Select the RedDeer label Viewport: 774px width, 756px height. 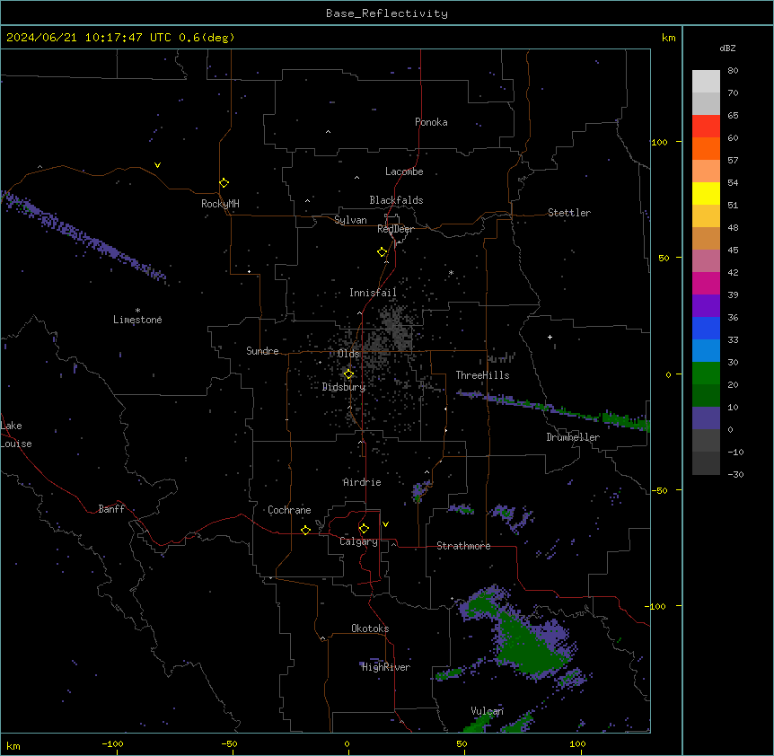click(x=395, y=229)
